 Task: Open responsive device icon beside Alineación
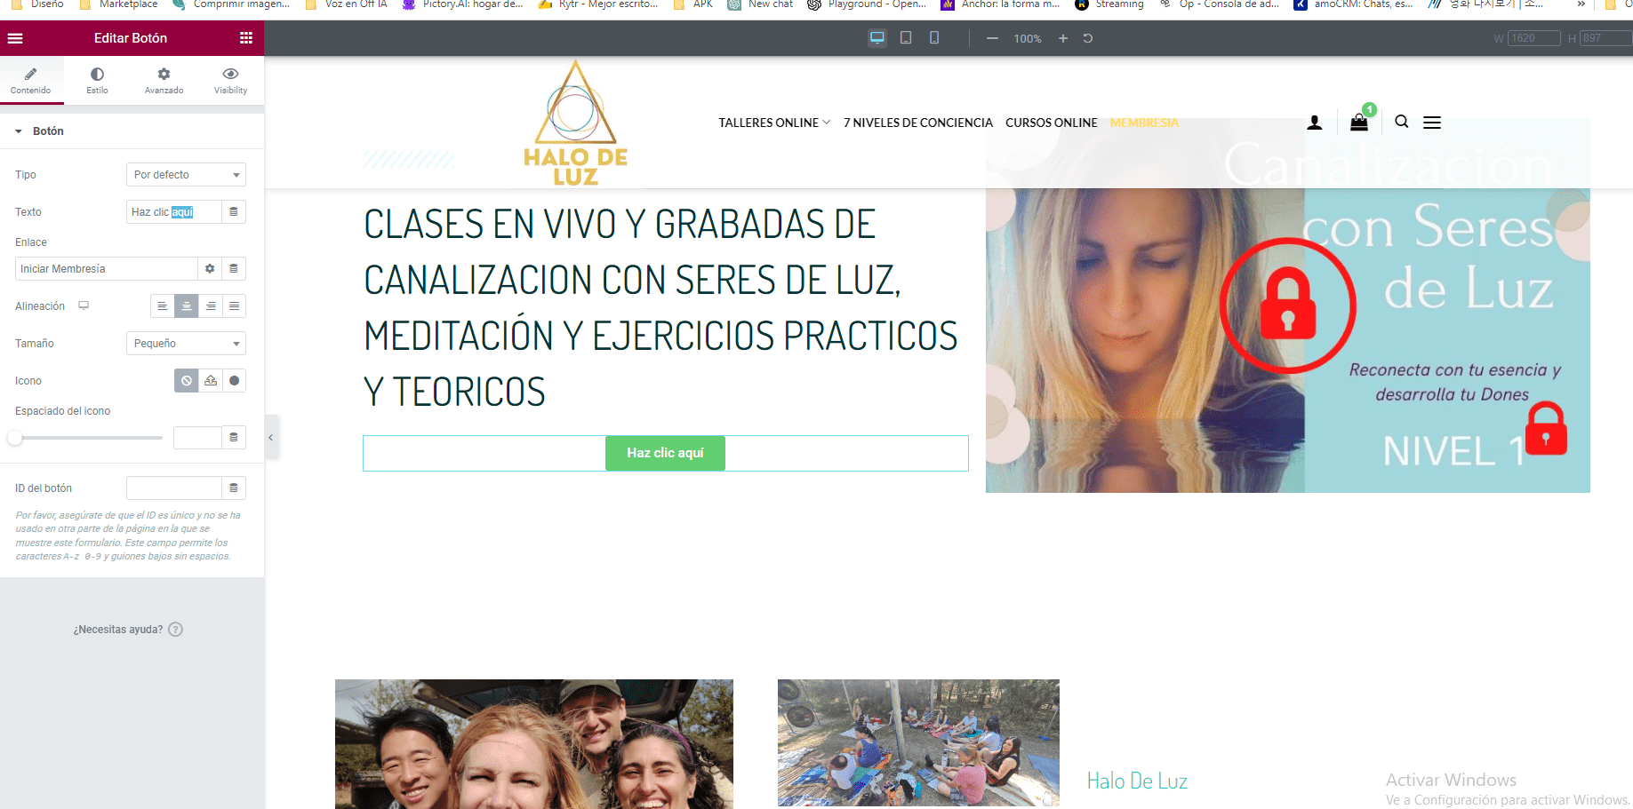pyautogui.click(x=84, y=305)
